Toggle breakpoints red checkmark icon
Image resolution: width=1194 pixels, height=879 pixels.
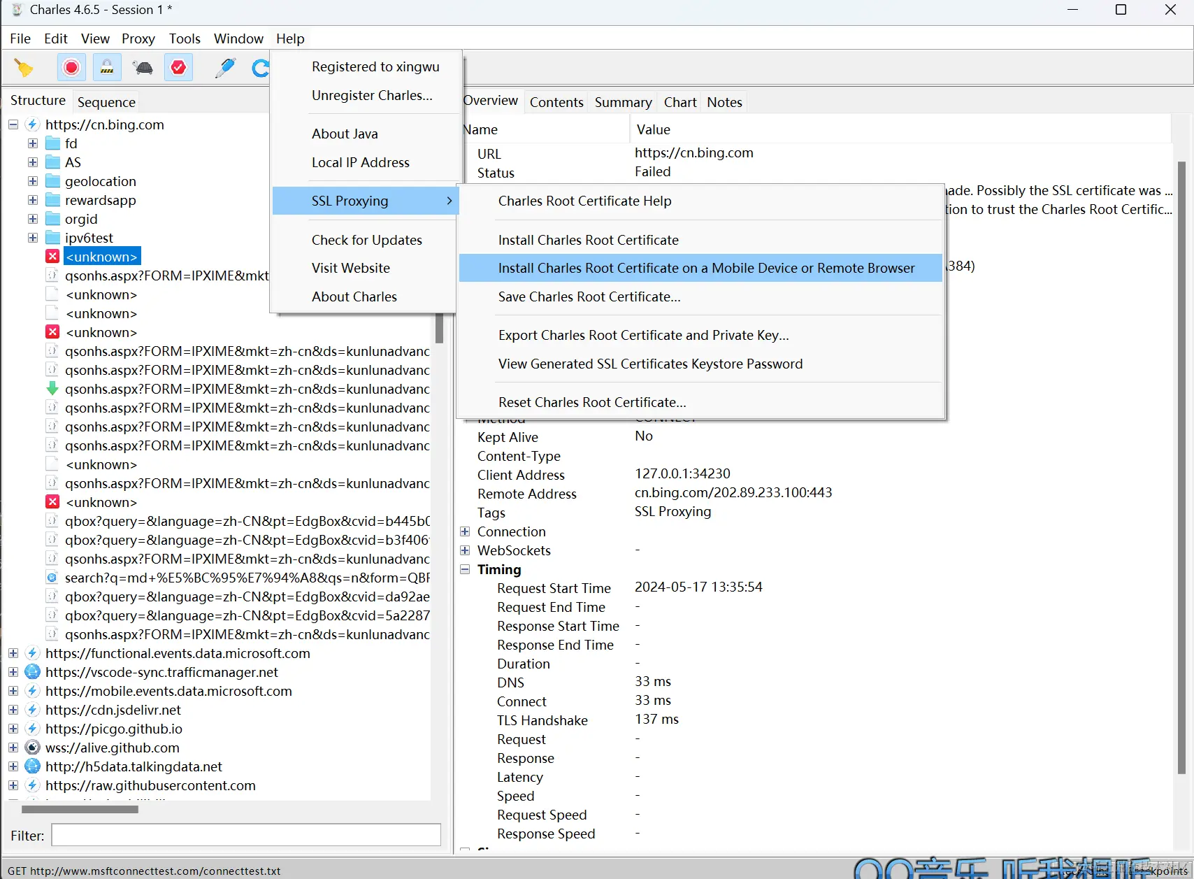(x=179, y=68)
